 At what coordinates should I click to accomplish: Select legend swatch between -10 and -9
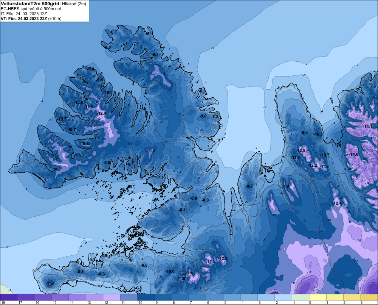pyautogui.click(x=146, y=297)
